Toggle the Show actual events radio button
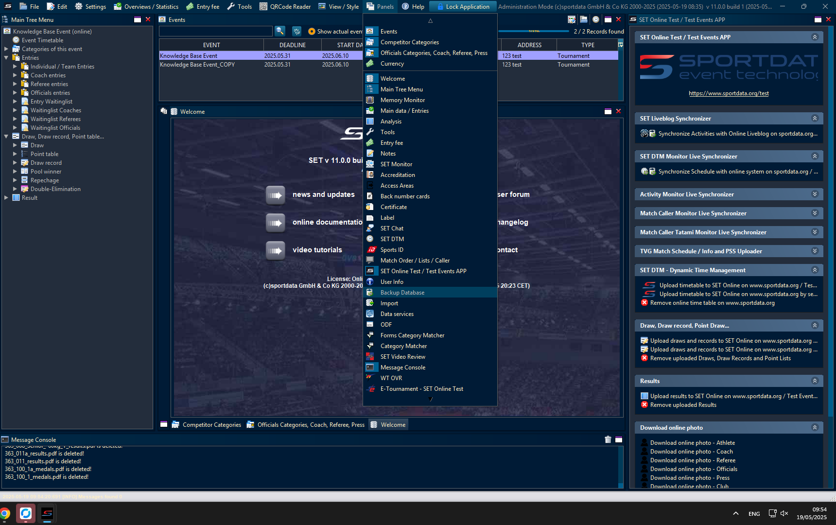The width and height of the screenshot is (836, 525). pos(312,32)
